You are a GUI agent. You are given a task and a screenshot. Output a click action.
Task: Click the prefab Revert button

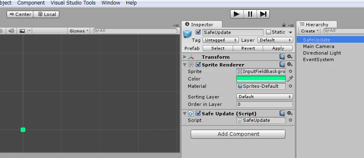(248, 48)
